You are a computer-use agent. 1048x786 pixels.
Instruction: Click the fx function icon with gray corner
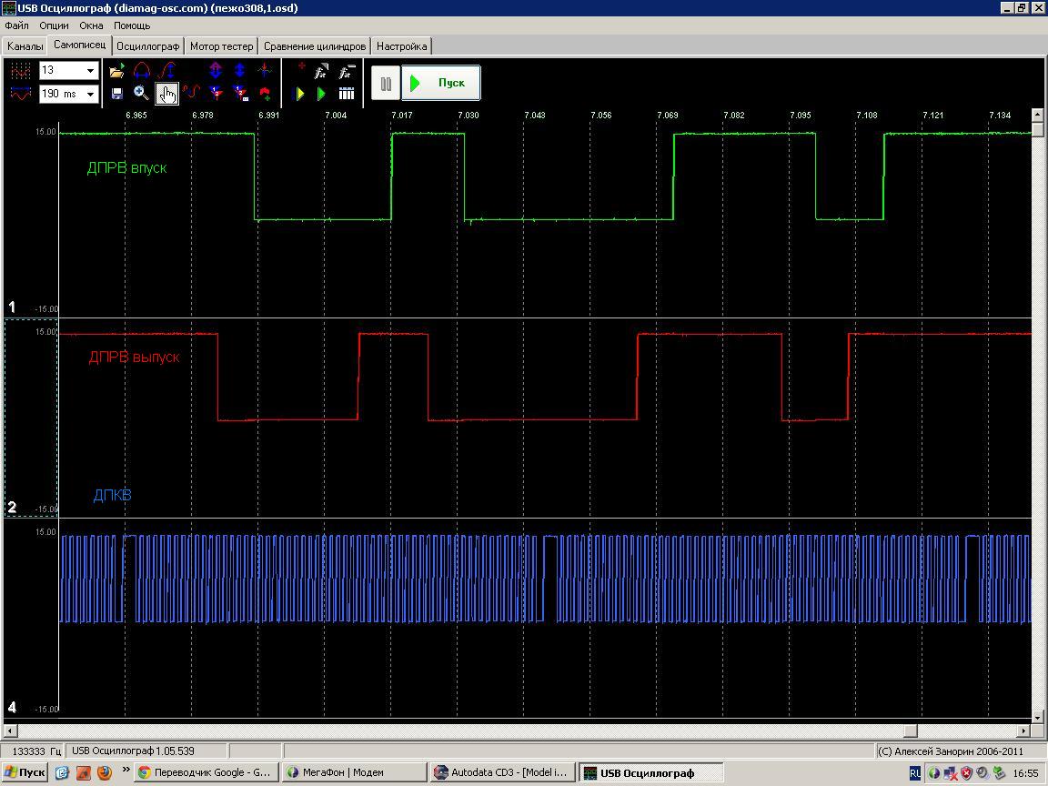[x=321, y=71]
